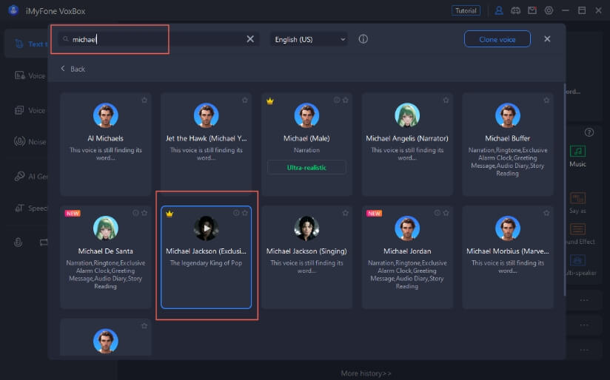Viewport: 610px width, 380px height.
Task: Favorite the Jet the Hawk voice
Action: click(245, 100)
